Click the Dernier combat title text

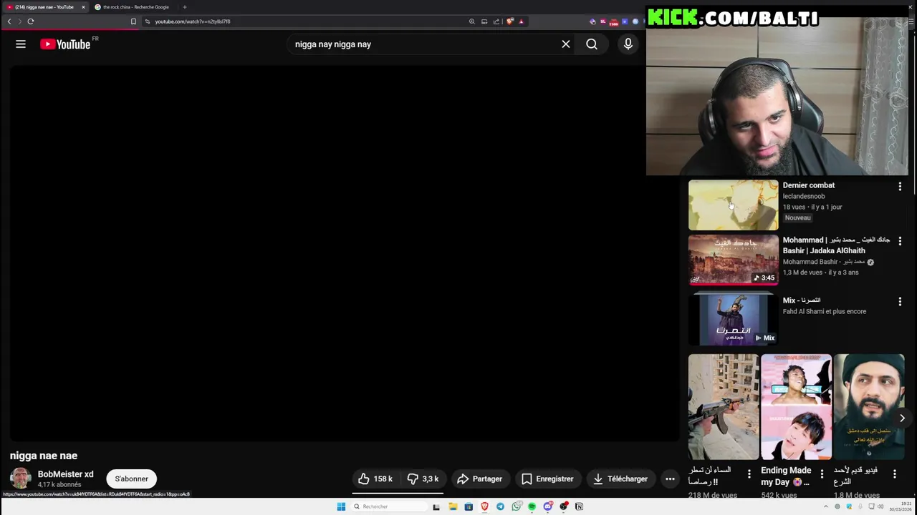pyautogui.click(x=809, y=185)
